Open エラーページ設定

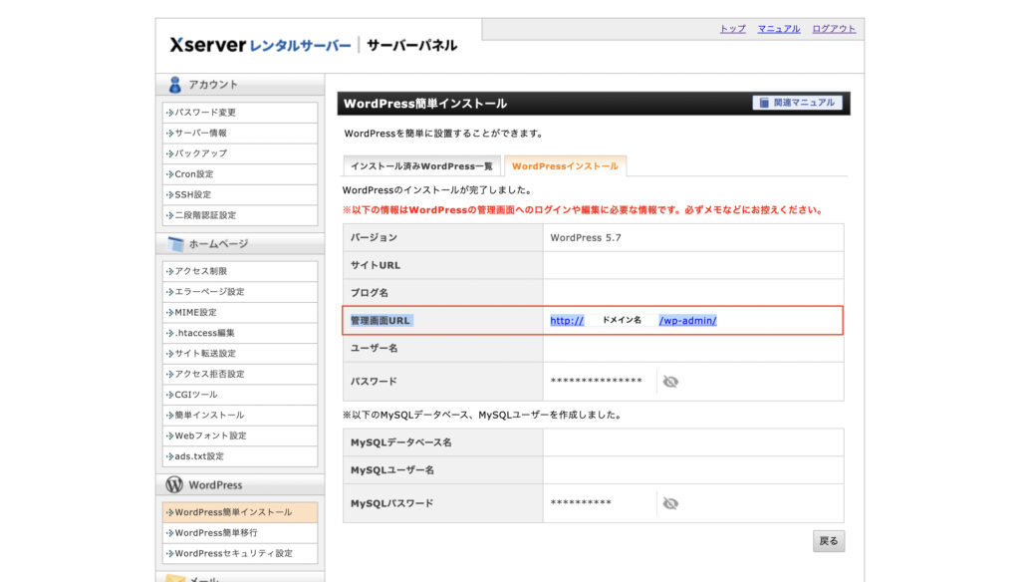(x=239, y=292)
